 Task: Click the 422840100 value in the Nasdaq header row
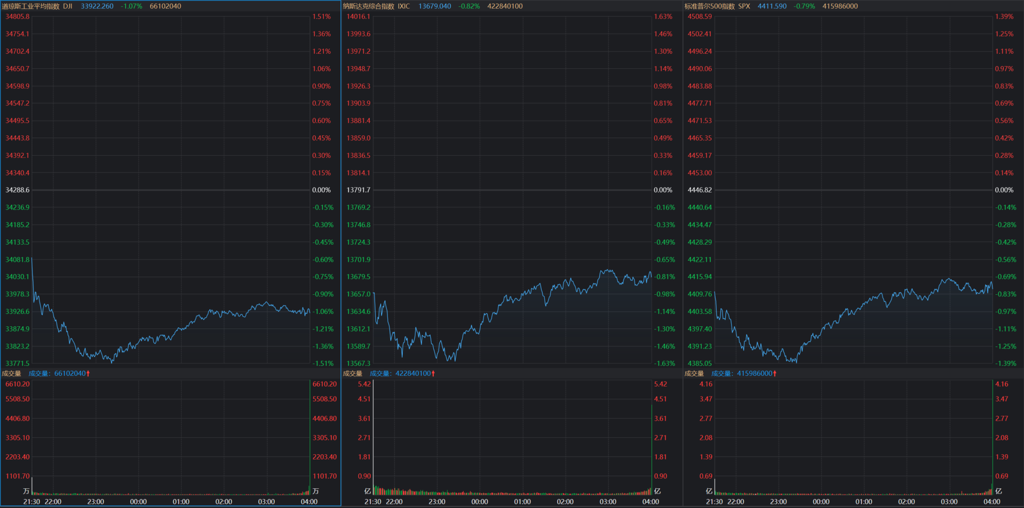click(x=505, y=6)
